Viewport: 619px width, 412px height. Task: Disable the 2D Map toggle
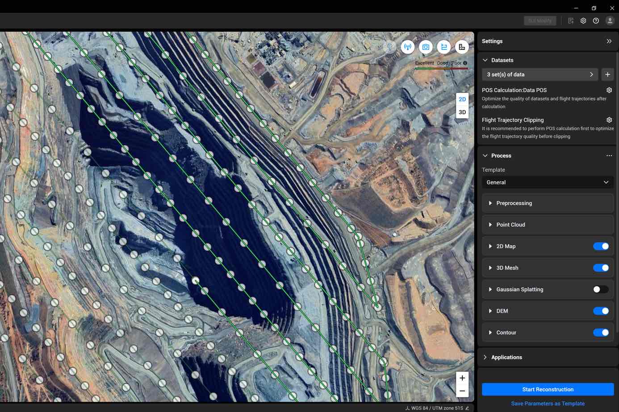click(600, 246)
